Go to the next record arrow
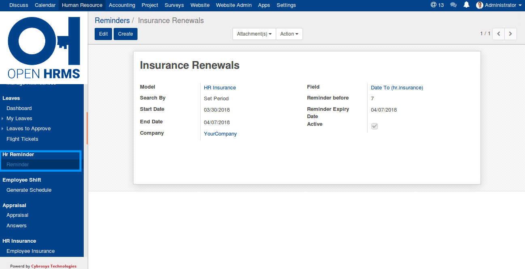This screenshot has height=269, width=525. click(511, 34)
